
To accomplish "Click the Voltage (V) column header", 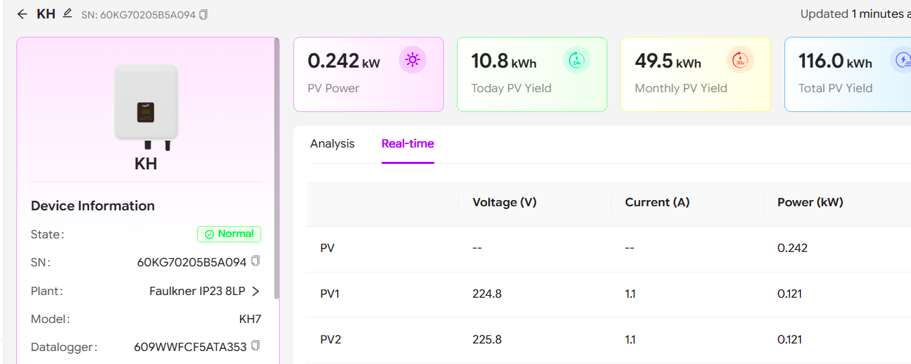I will [x=504, y=202].
